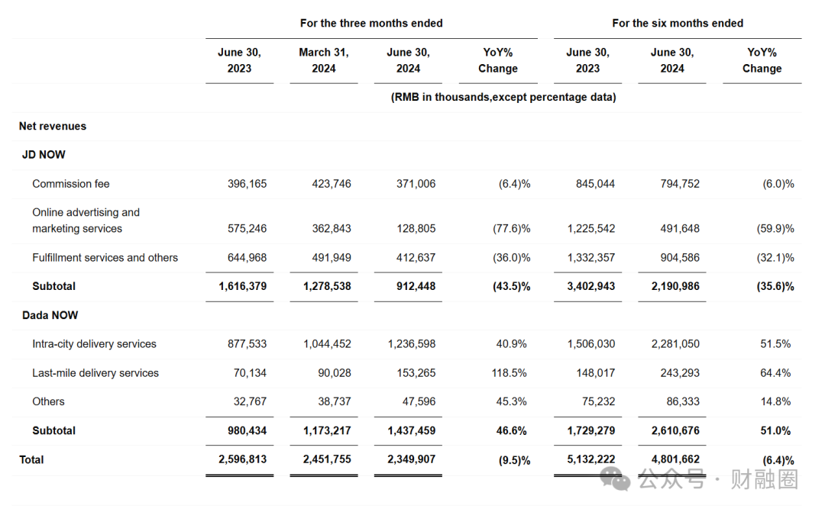Select the total value 2,349,907

pyautogui.click(x=412, y=459)
